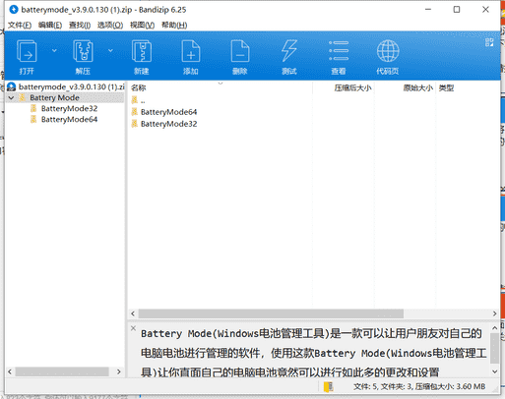Select BatteryMode32 in the folder tree

coord(69,108)
